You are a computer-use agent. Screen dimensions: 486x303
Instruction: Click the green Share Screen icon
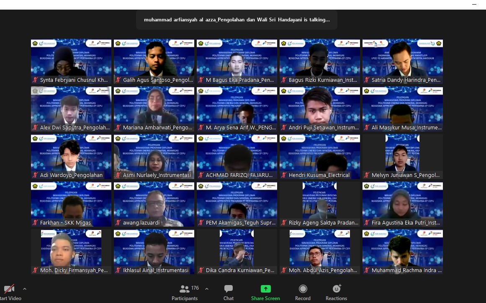click(x=265, y=289)
